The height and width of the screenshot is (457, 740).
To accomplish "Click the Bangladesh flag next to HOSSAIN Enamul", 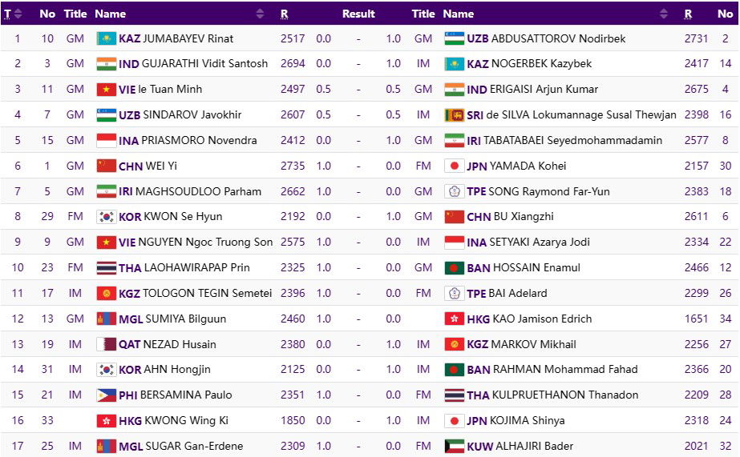I will click(x=454, y=268).
